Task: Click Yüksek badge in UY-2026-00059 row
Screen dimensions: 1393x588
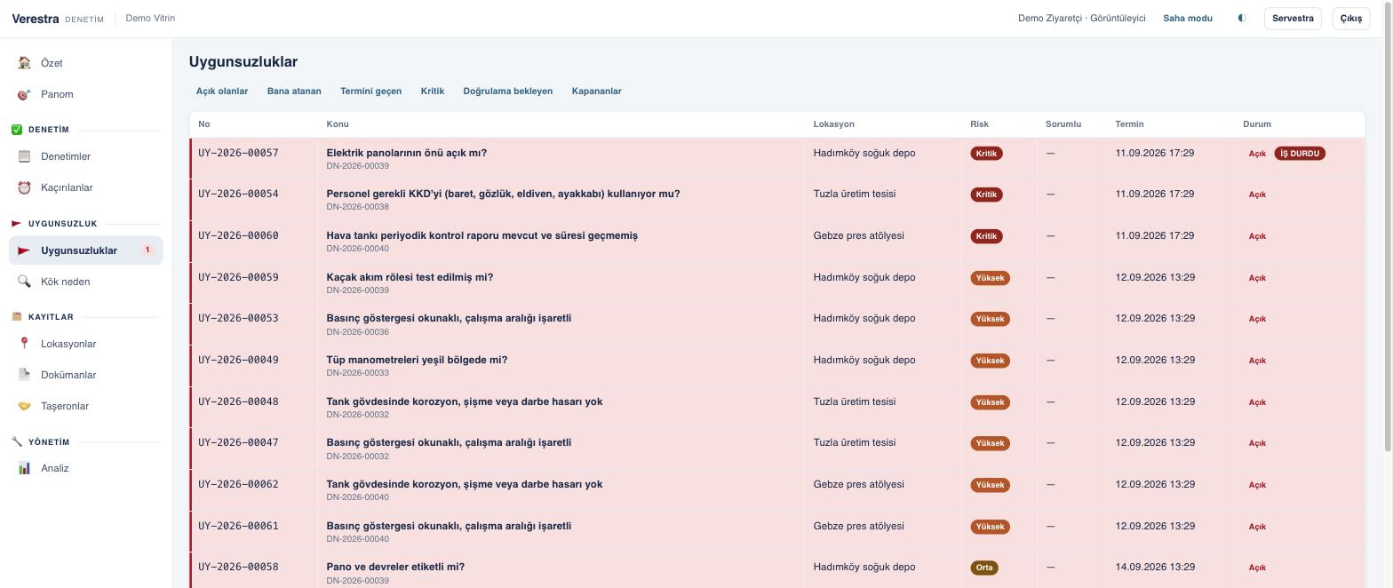Action: pyautogui.click(x=990, y=278)
